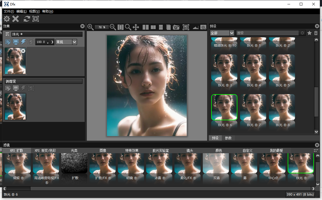Open the 编辑 menu
The width and height of the screenshot is (322, 200).
[x=22, y=11]
